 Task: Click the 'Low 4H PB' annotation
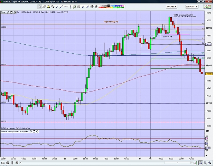coord(168,37)
